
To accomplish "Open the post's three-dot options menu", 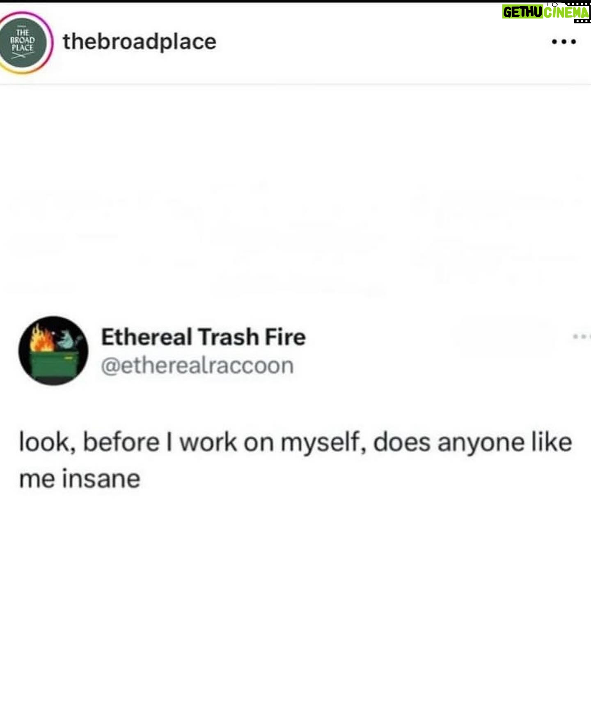I will click(x=564, y=42).
